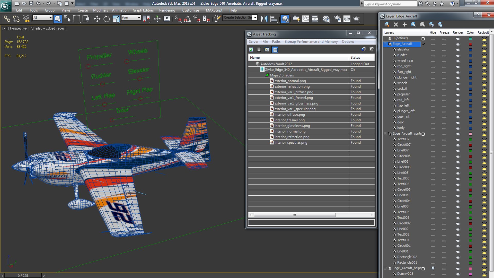Add selected objects to highlighted layer
Image resolution: width=494 pixels, height=278 pixels.
click(404, 24)
